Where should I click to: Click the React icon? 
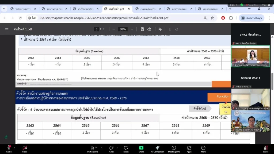coord(126,148)
